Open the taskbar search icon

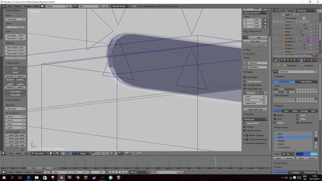tap(12, 177)
